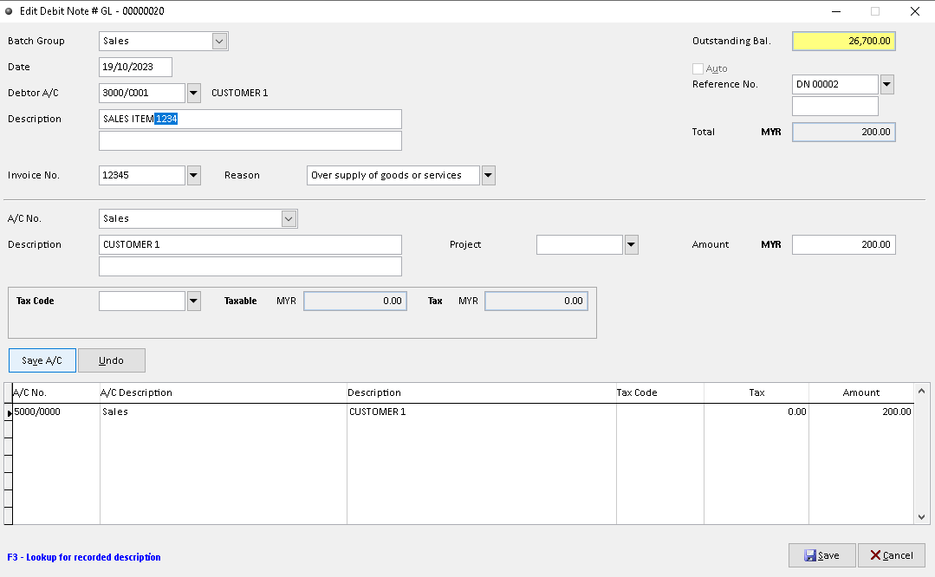Open the Batch Group dropdown

coord(219,41)
